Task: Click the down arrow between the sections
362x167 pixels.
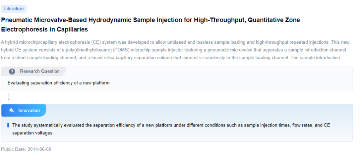Action: point(8,97)
